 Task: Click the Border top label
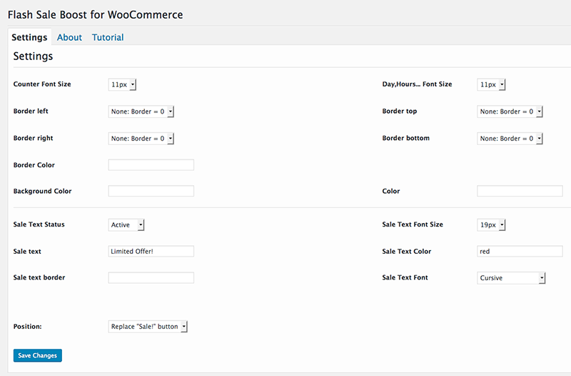pyautogui.click(x=400, y=111)
